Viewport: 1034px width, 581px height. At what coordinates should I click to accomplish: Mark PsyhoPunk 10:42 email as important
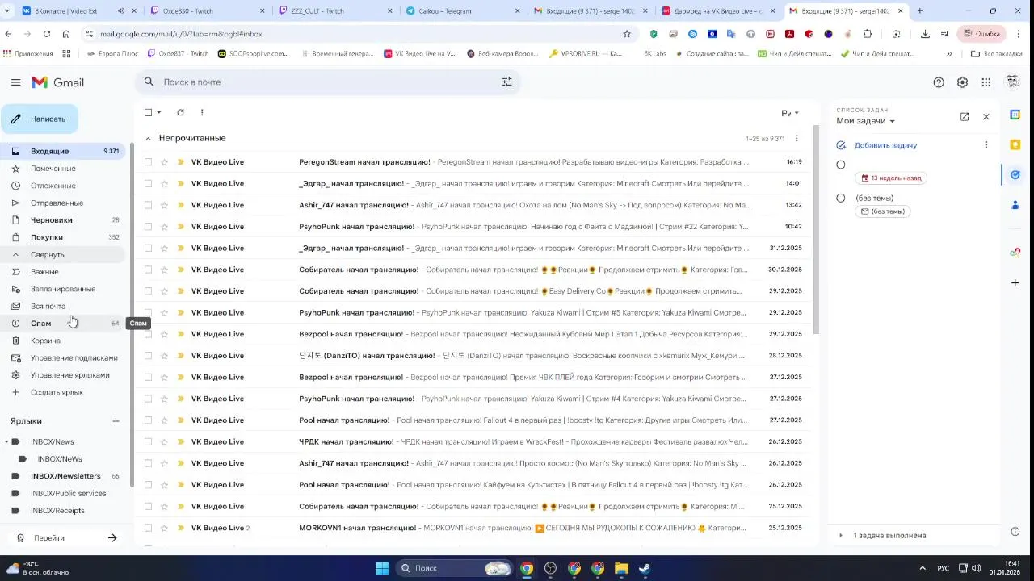[181, 227]
